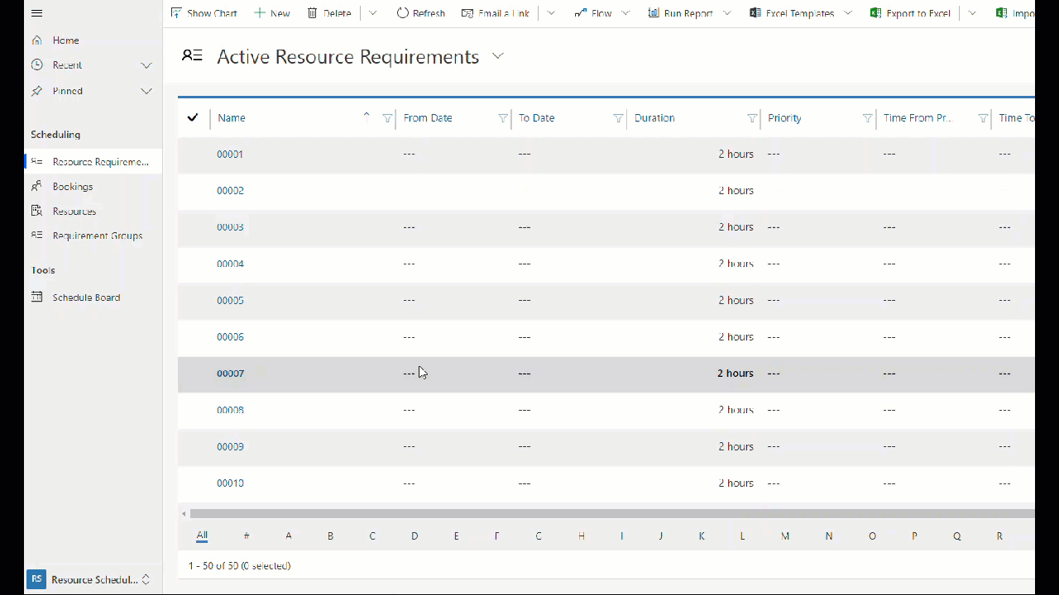Open the Run Report dropdown arrow

726,12
